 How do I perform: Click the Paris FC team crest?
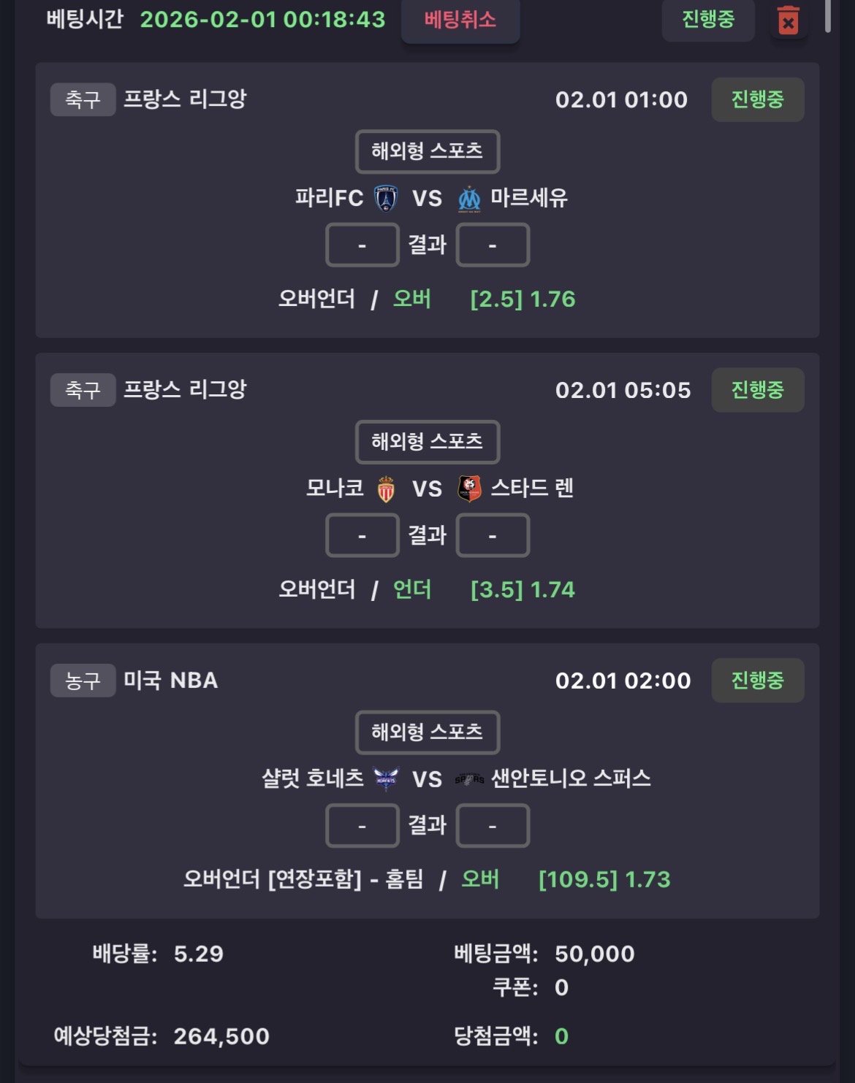pos(386,198)
